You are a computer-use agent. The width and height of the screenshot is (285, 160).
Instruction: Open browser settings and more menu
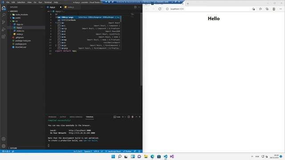[x=281, y=9]
